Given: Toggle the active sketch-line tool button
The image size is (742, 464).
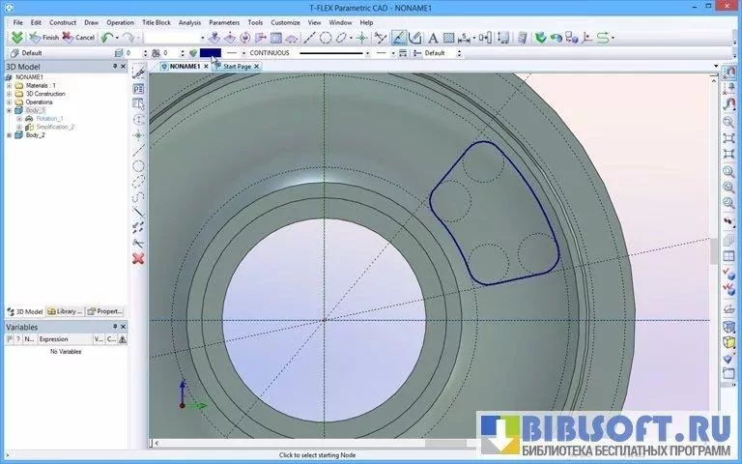Looking at the screenshot, I should pyautogui.click(x=398, y=38).
